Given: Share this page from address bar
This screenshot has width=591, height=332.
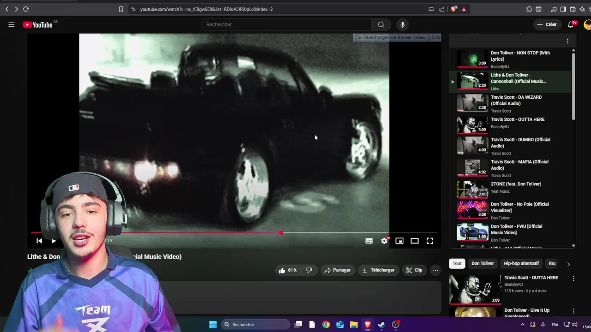Looking at the screenshot, I should pos(442,9).
